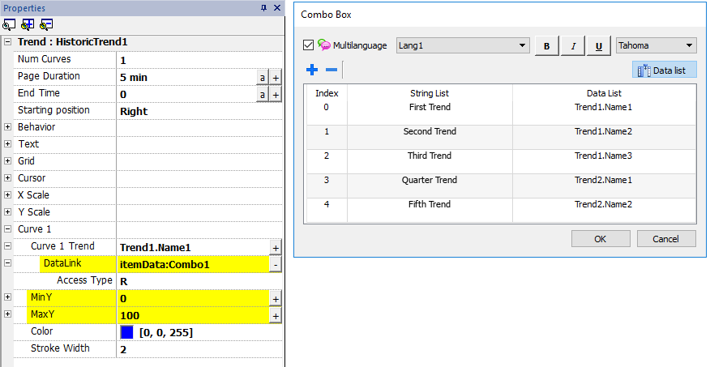Click the blue Color swatch for Curve 1
Screen dimensions: 710x367
(x=126, y=332)
